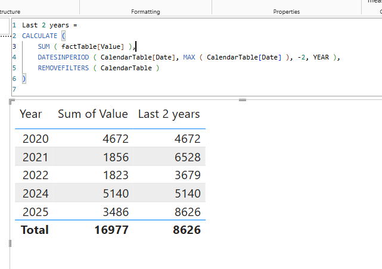Click the 1823 Sum of Value cell
The height and width of the screenshot is (269, 382).
click(116, 175)
